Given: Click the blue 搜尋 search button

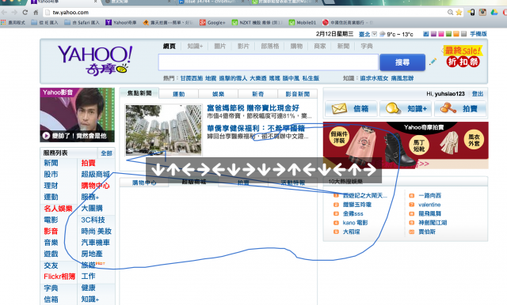Looking at the screenshot, I should click(x=402, y=62).
